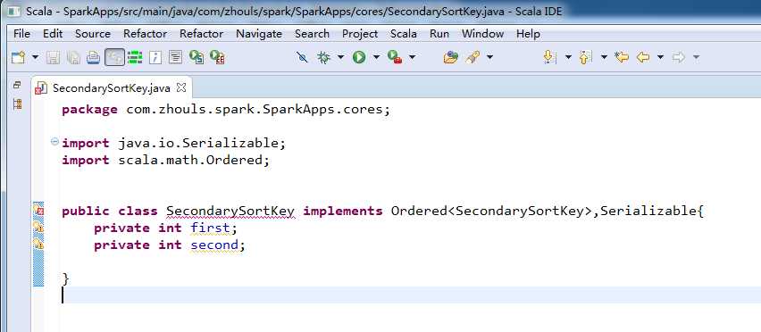Click the text-lines page toolbar icon

tap(175, 58)
